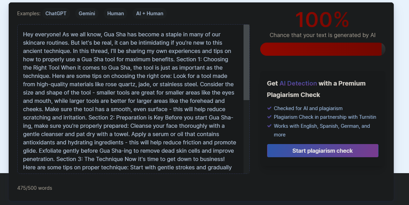Load the ChatGPT example text
This screenshot has width=409, height=205.
(x=56, y=14)
